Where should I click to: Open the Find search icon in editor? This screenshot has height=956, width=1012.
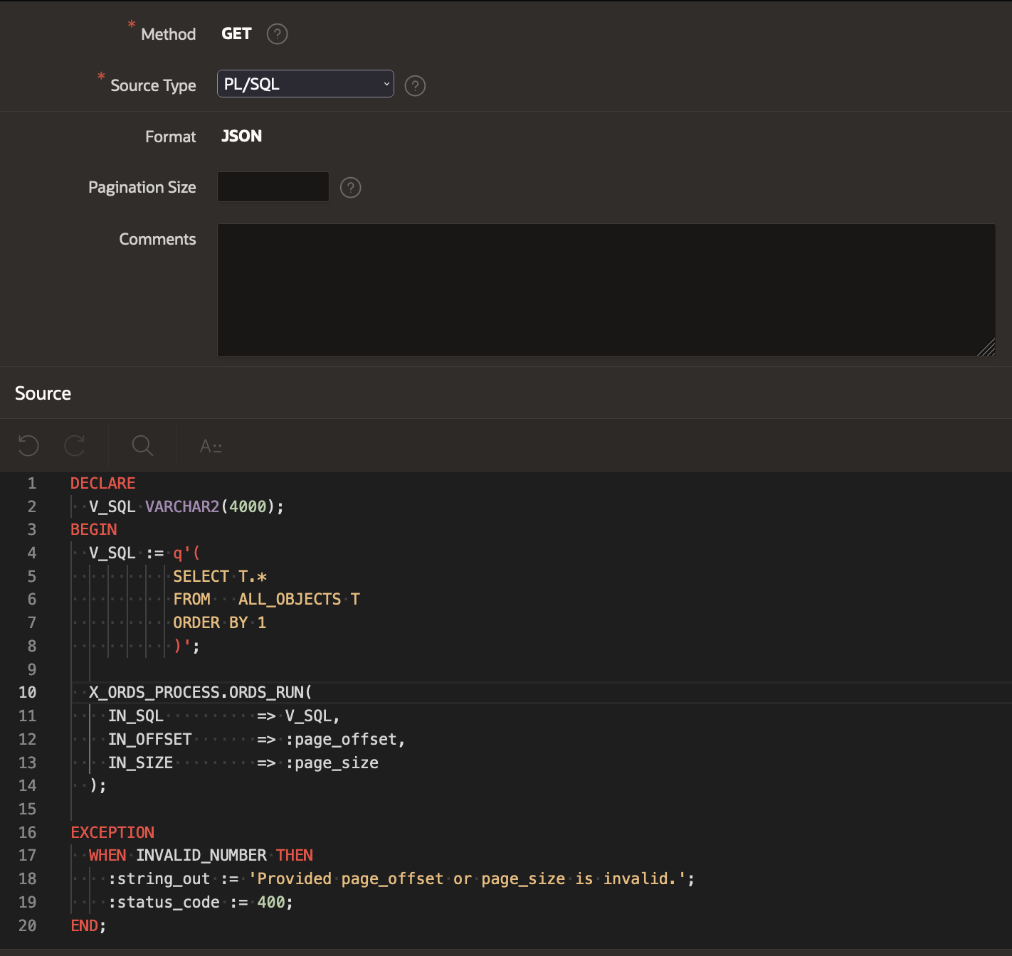click(x=142, y=446)
